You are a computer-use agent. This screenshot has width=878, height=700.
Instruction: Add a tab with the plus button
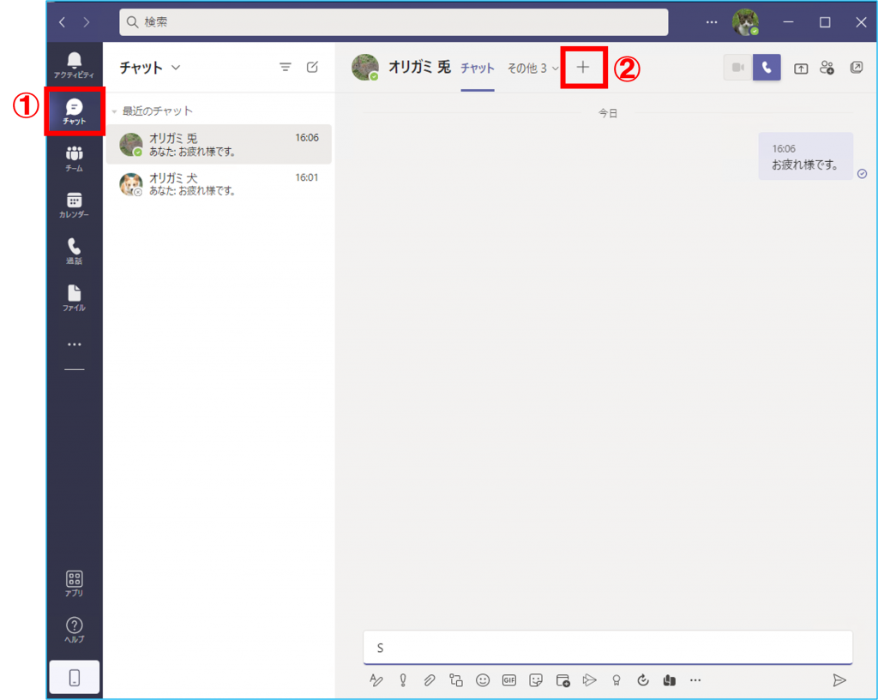[583, 68]
